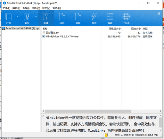Click the comment pane vertical scrollbar thumb
Screen dimensions: 164x139
pyautogui.click(x=160, y=122)
